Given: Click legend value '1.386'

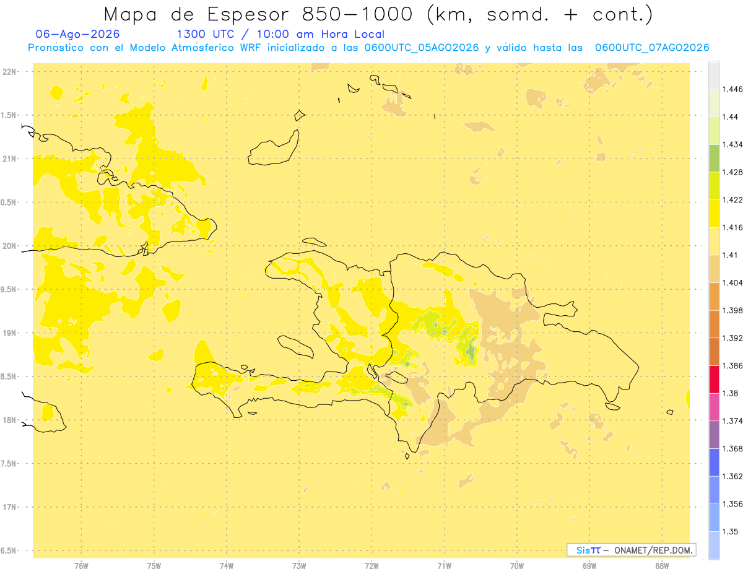Looking at the screenshot, I should tap(732, 366).
